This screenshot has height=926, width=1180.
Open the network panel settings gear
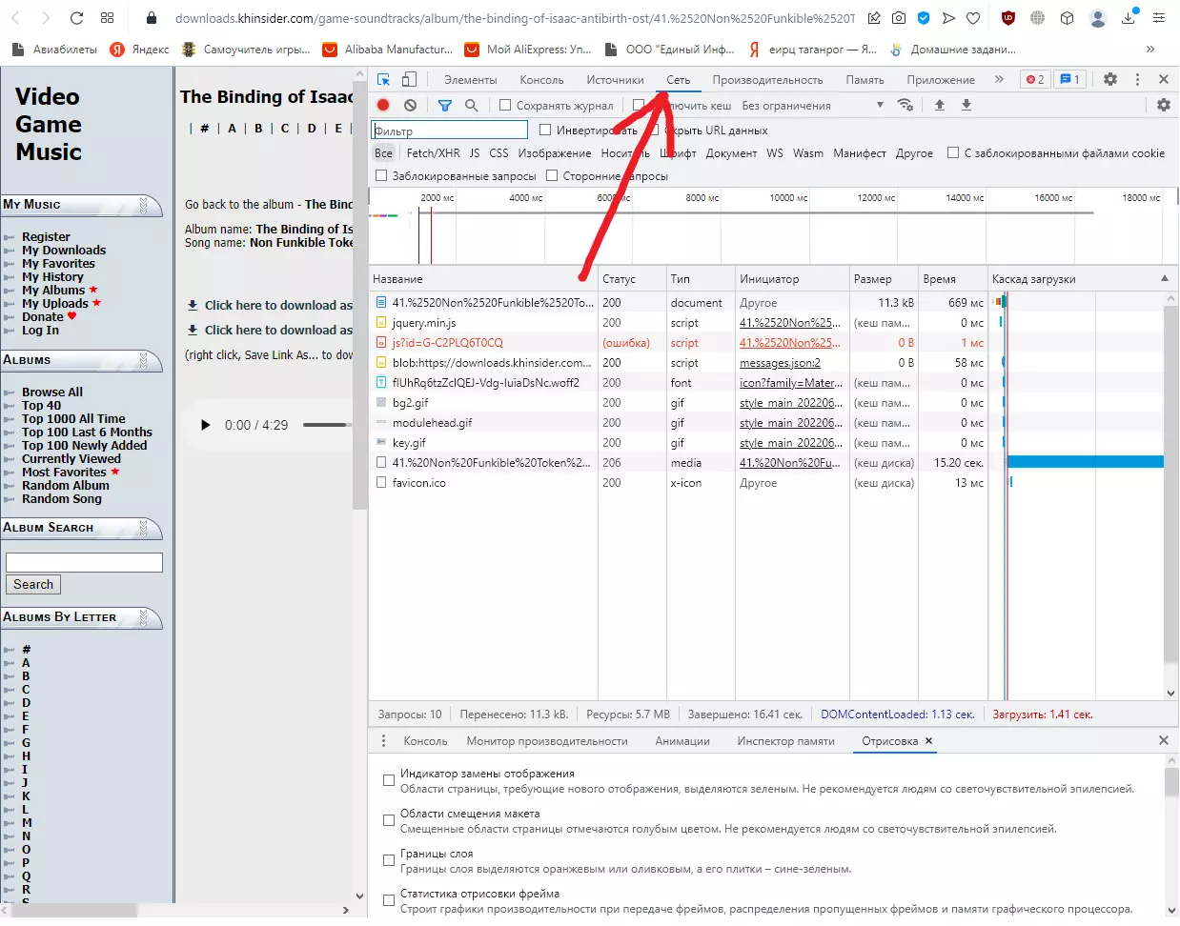pyautogui.click(x=1163, y=106)
